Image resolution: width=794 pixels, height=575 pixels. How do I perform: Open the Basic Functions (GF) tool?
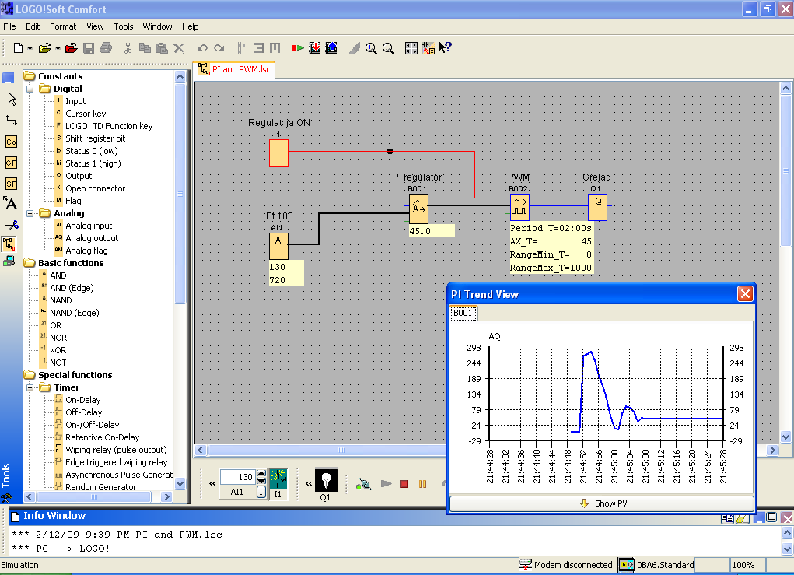click(x=11, y=163)
